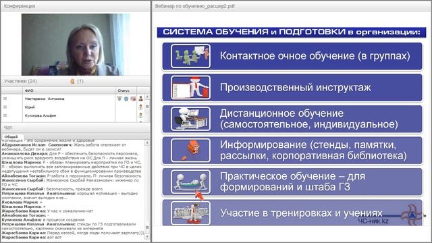The image size is (432, 243).
Task: Click Жарасбаева Карина's last message 'вот вот'
Action: (32, 237)
